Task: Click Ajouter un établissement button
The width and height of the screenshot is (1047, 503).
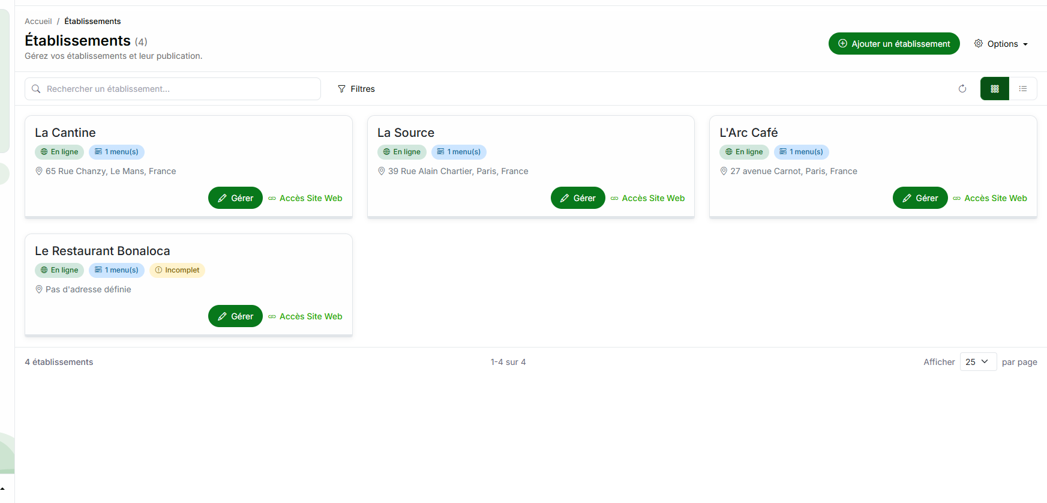Action: [x=893, y=44]
